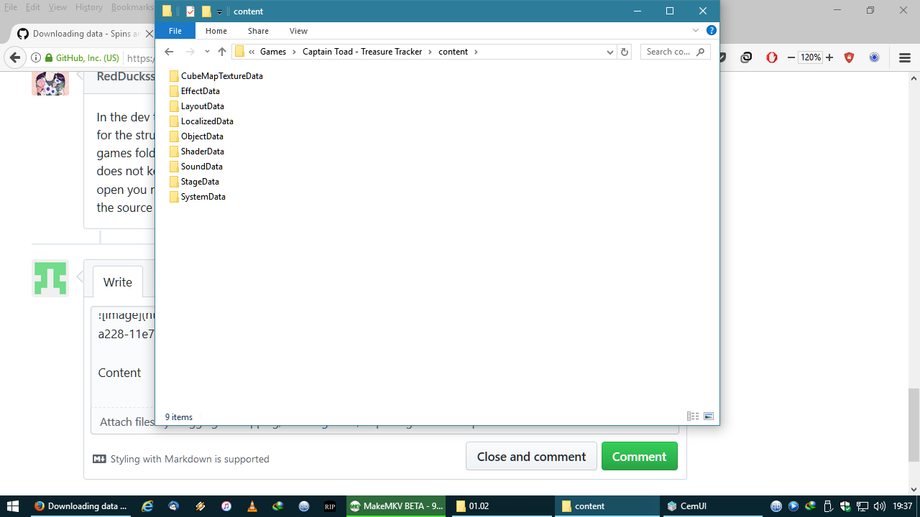Close the Downloading data browser tab
Image resolution: width=920 pixels, height=517 pixels.
(x=149, y=34)
